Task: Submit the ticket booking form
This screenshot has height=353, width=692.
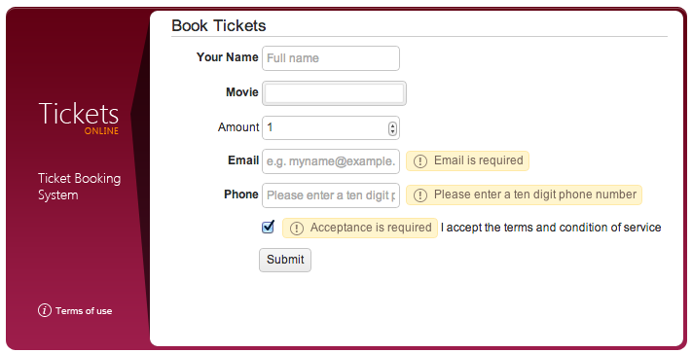Action: pyautogui.click(x=285, y=260)
